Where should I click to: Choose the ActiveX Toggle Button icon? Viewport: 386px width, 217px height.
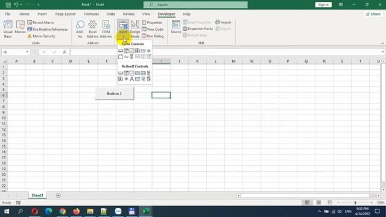click(x=143, y=79)
